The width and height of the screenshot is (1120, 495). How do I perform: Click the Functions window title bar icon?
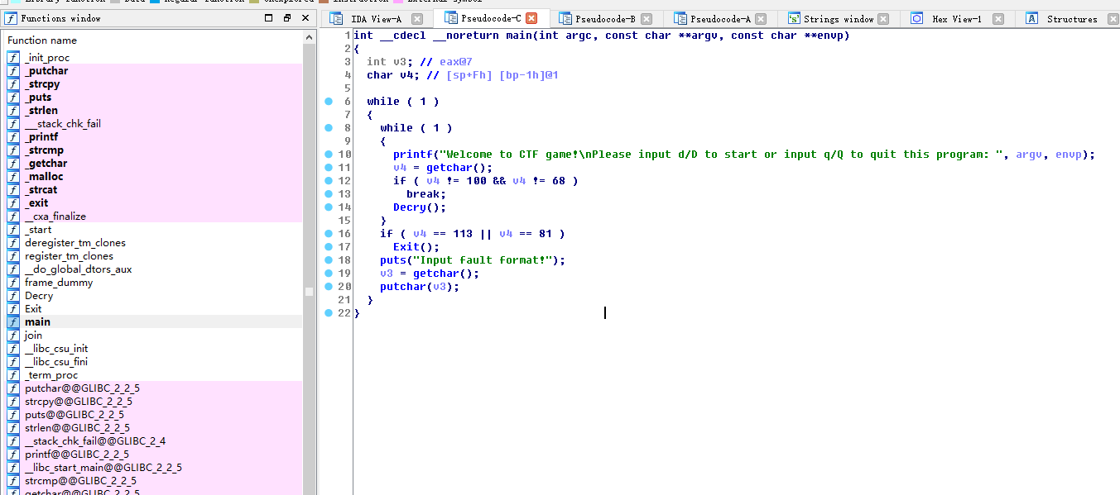pos(10,18)
